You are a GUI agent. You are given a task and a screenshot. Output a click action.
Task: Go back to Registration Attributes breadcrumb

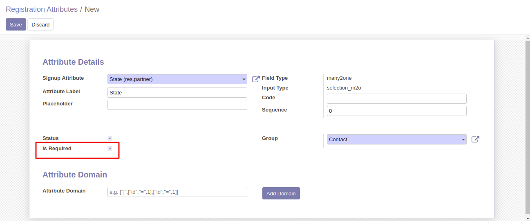pyautogui.click(x=41, y=9)
